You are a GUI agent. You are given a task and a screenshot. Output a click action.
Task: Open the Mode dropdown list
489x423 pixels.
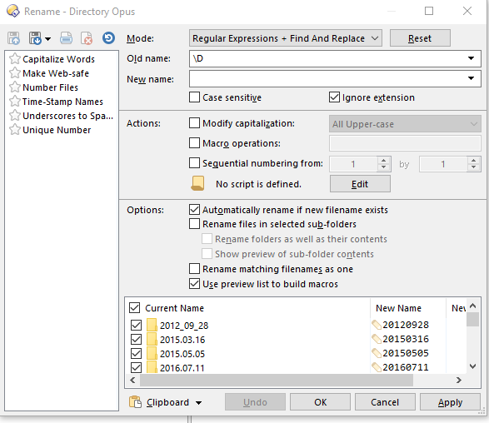pos(286,38)
